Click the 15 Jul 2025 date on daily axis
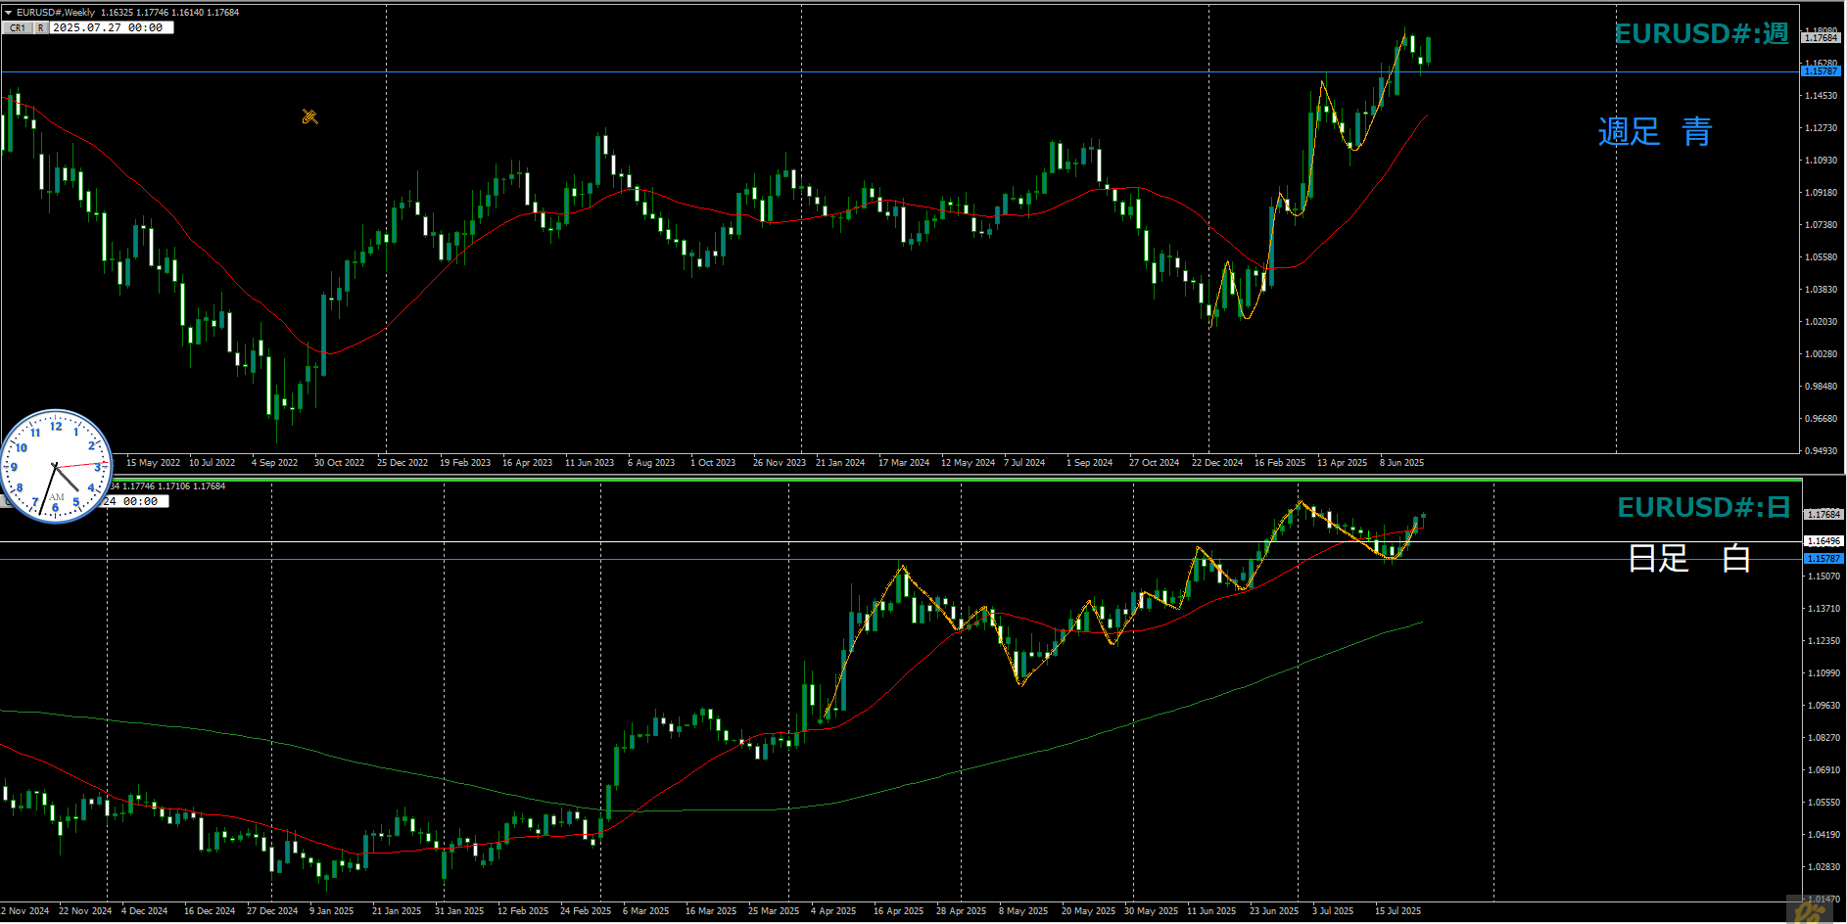Image resolution: width=1847 pixels, height=924 pixels. coord(1397,911)
